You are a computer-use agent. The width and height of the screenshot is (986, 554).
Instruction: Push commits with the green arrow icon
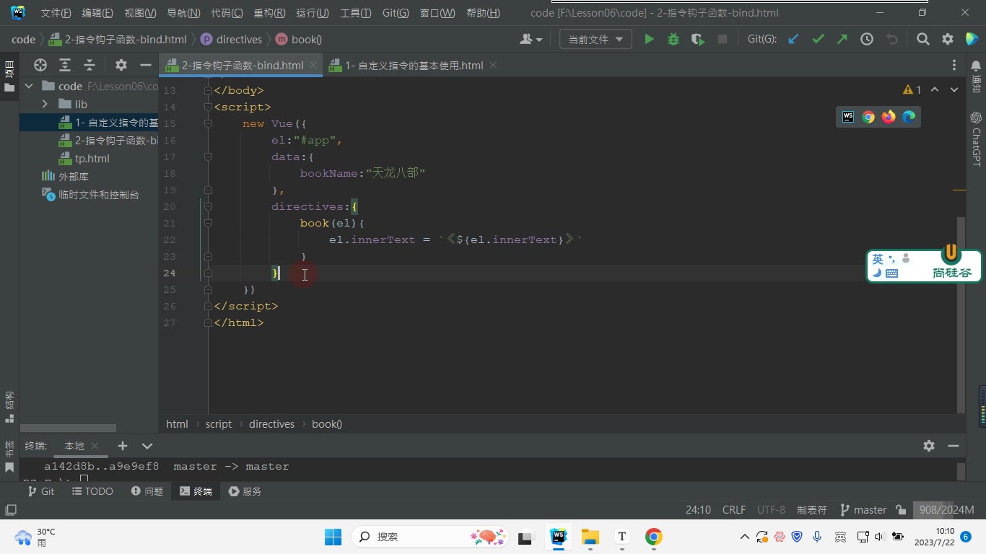pos(842,40)
